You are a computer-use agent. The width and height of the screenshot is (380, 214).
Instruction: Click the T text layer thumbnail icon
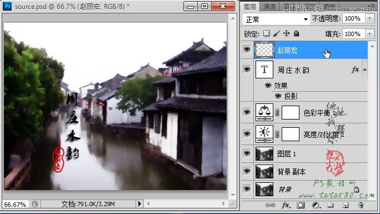click(x=264, y=69)
